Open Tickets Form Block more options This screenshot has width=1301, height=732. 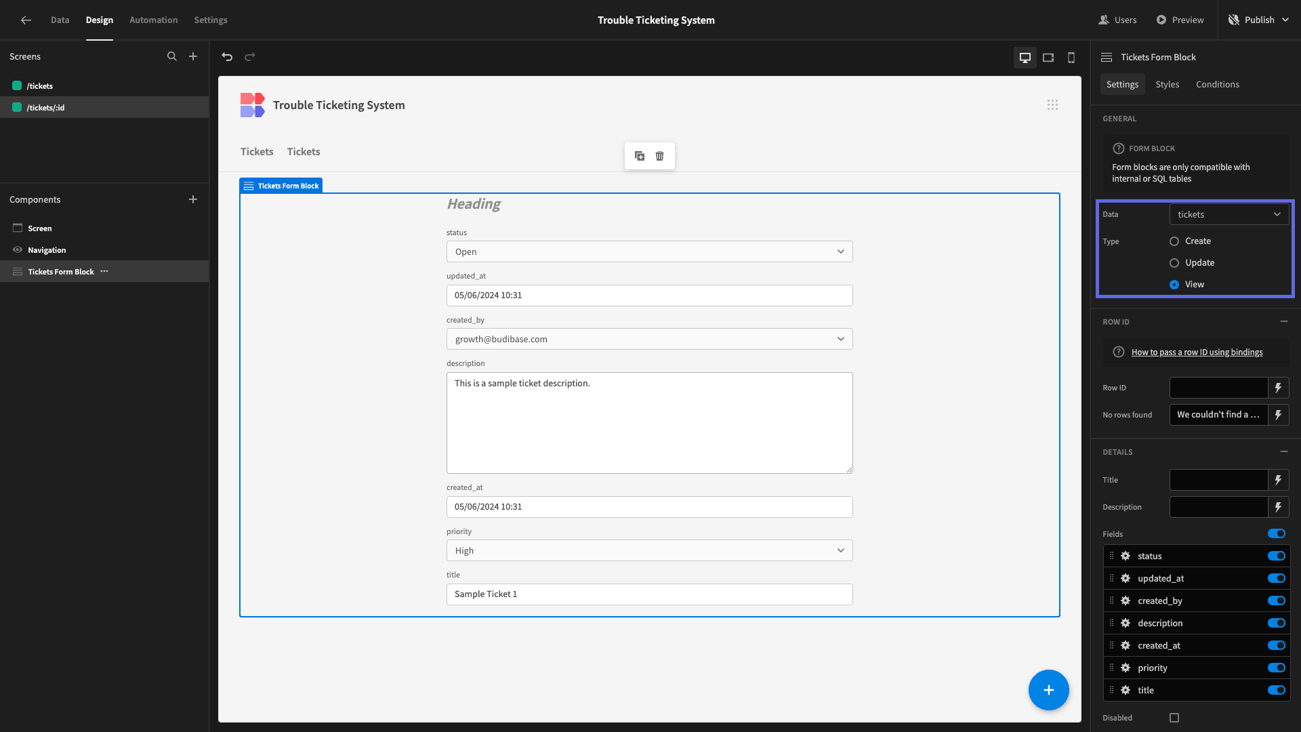click(x=104, y=271)
